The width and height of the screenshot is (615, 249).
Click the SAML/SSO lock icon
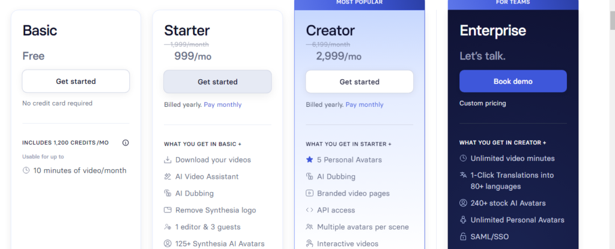pyautogui.click(x=463, y=237)
